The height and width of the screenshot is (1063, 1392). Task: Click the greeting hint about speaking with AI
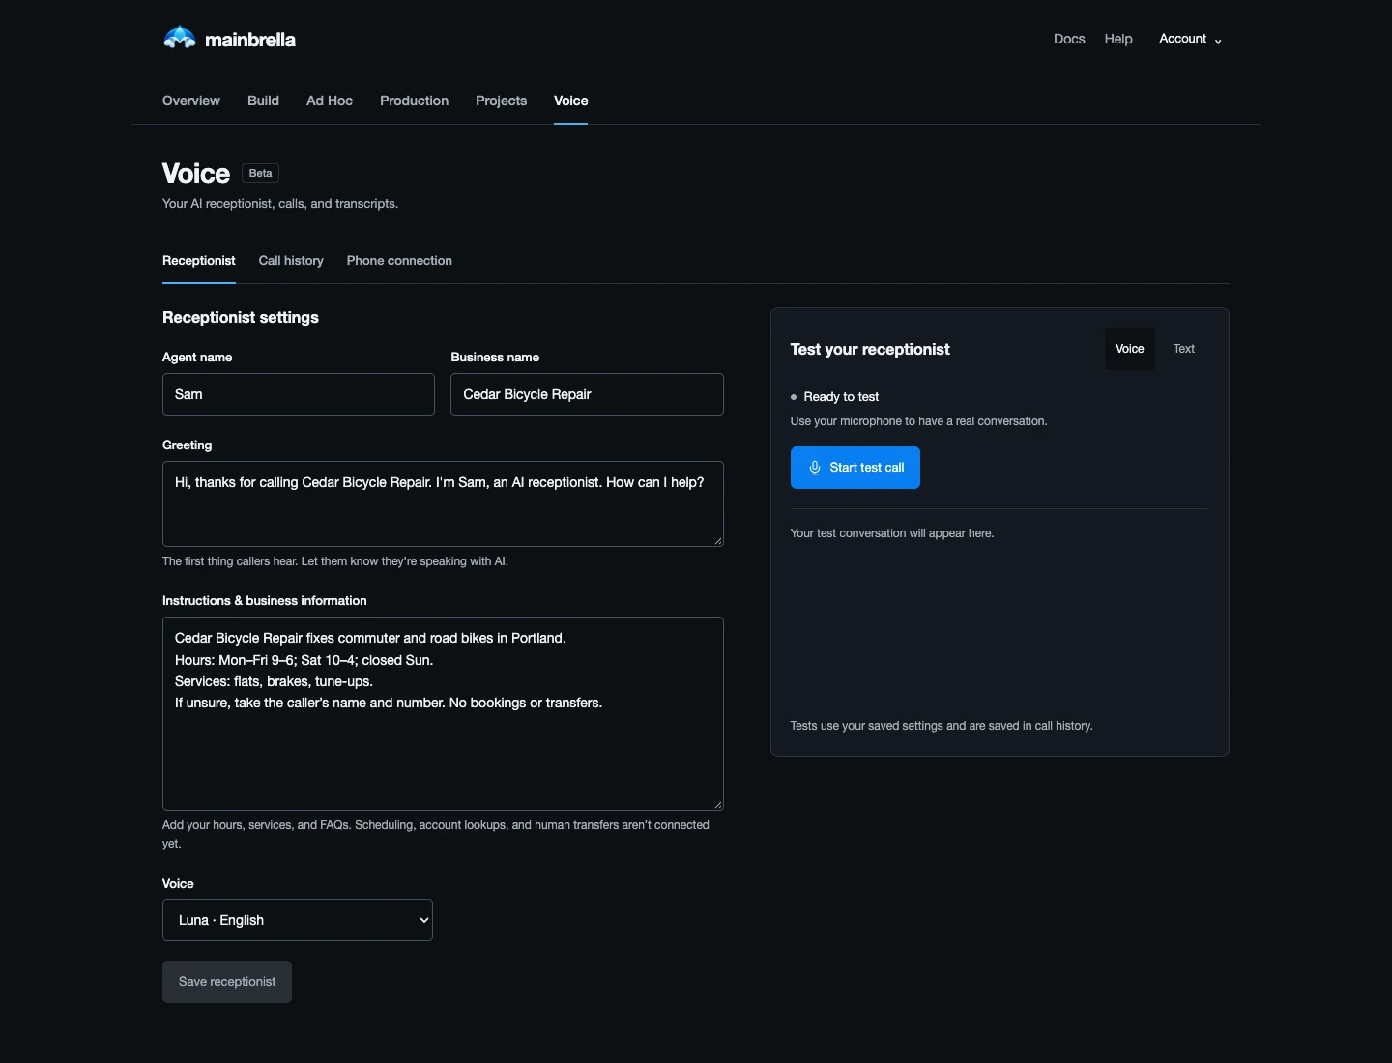tap(335, 561)
